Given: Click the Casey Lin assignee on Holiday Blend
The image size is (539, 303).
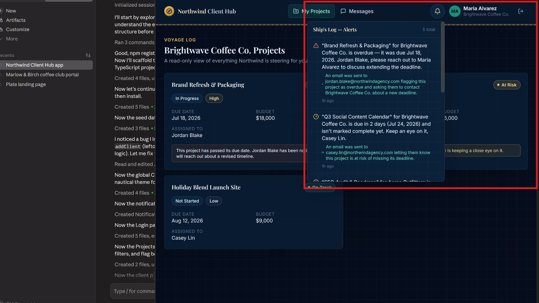Looking at the screenshot, I should [x=183, y=238].
